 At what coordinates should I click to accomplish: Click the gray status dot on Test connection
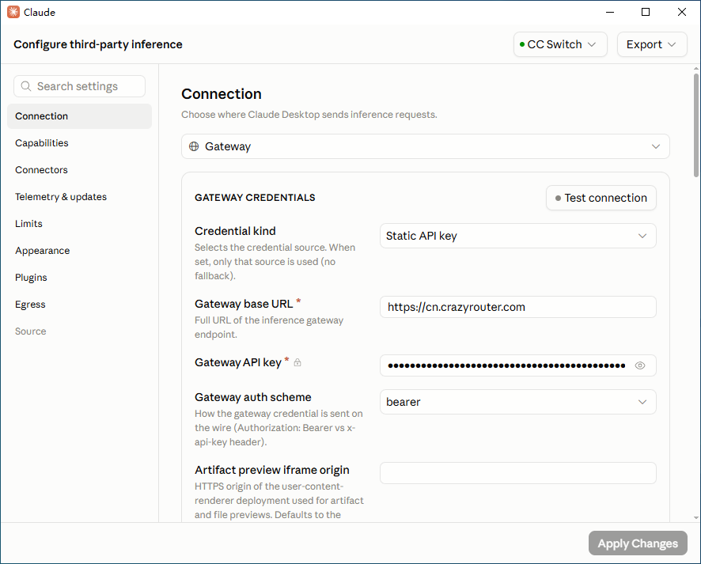point(558,198)
